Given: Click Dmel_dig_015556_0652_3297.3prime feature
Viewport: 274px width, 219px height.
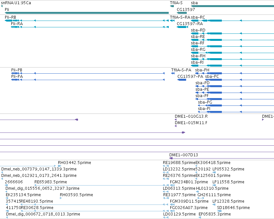Looking at the screenshot, I should (6, 192).
